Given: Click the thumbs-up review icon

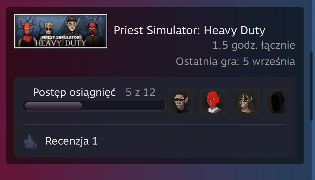Looking at the screenshot, I should coord(30,142).
